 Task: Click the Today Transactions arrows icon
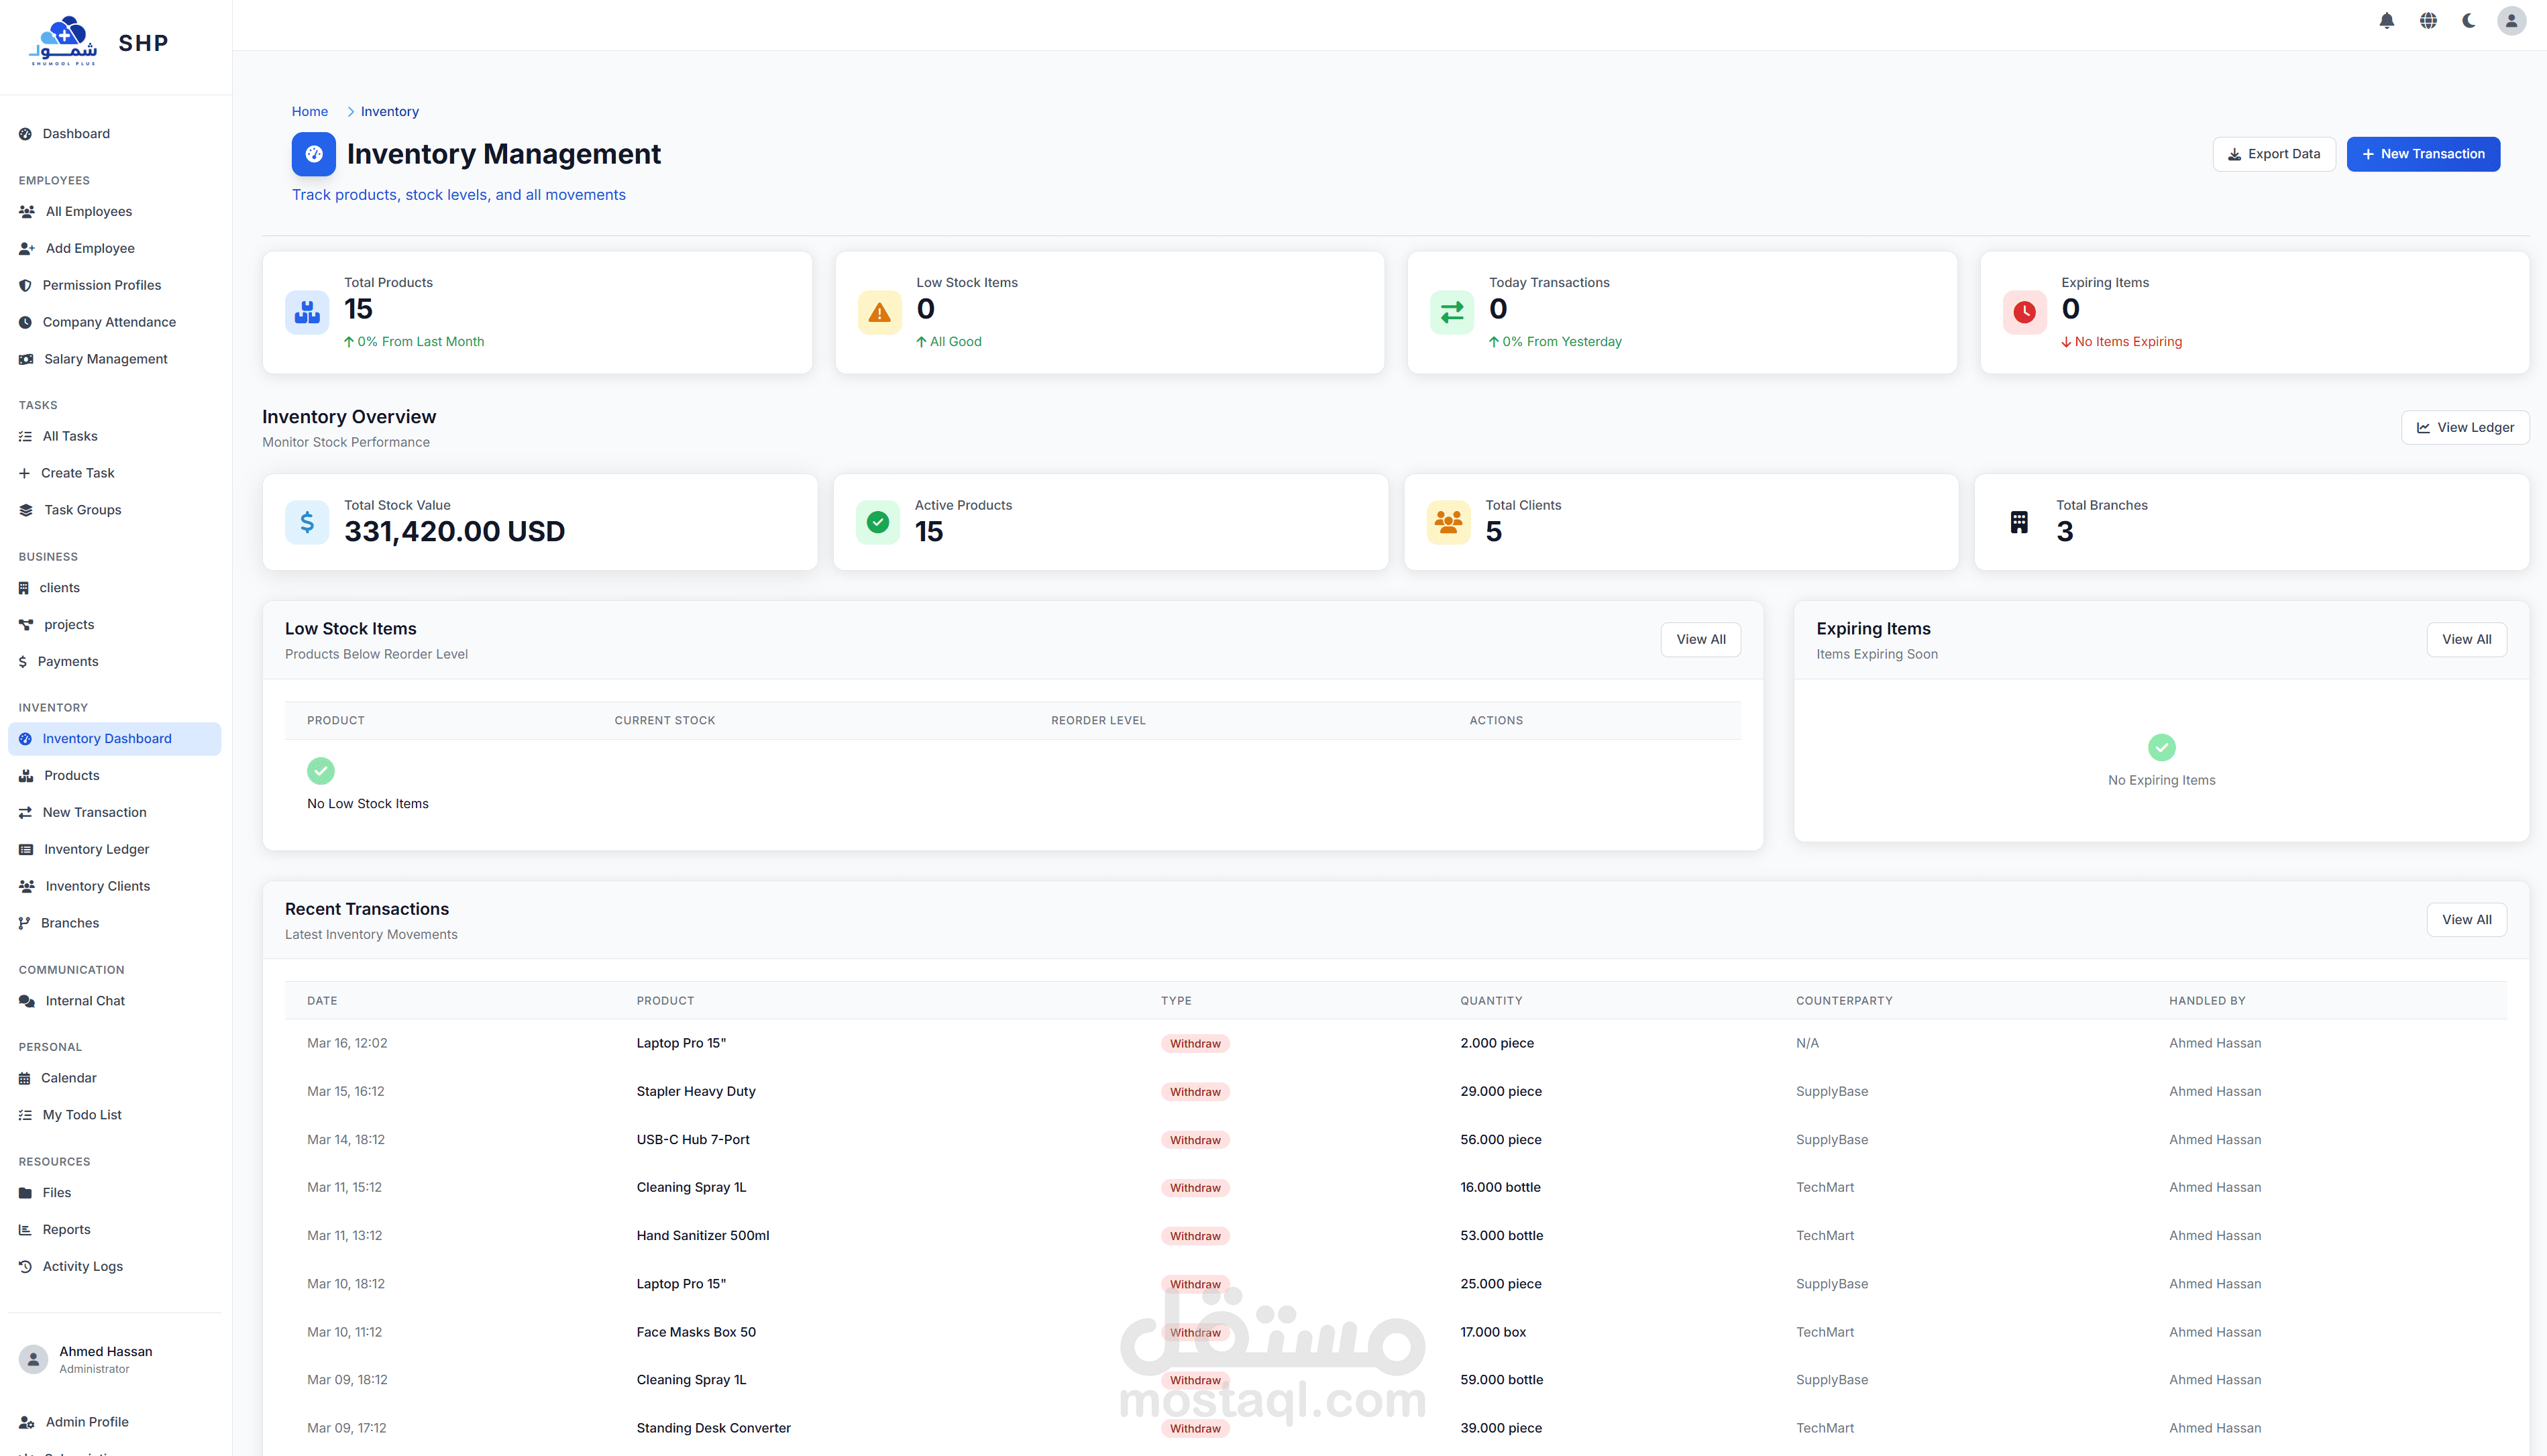1451,313
